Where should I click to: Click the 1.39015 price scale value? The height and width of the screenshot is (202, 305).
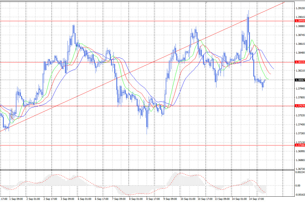(x=300, y=17)
